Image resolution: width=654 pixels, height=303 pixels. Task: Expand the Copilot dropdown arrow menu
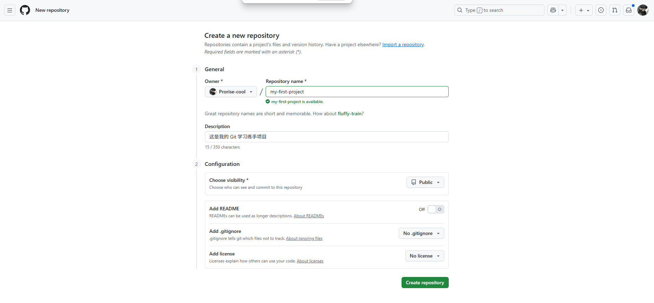pyautogui.click(x=562, y=10)
